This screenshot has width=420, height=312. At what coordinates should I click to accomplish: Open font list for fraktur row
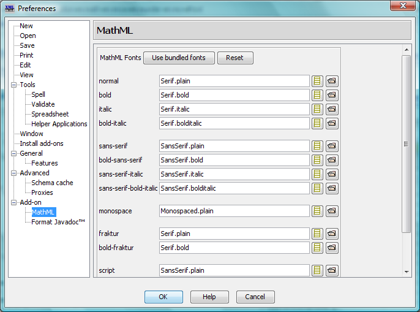317,234
